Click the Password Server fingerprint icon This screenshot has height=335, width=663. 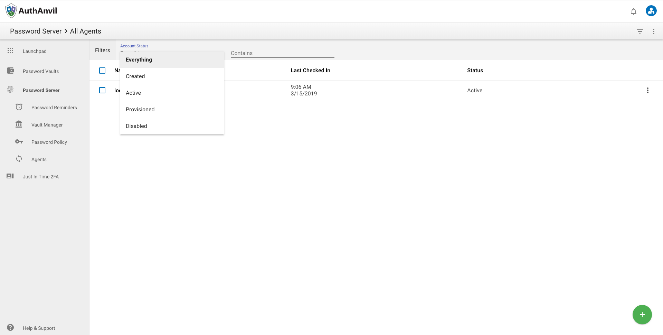10,90
